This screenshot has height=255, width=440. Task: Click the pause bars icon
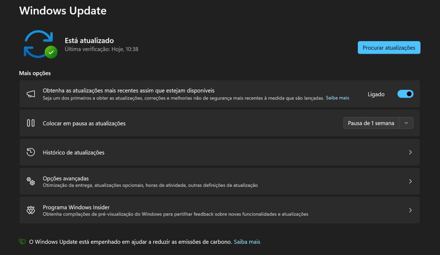[31, 123]
